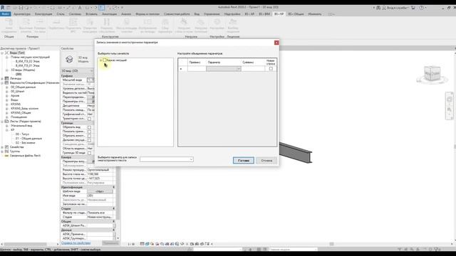Toggle Траектория солнца checkbox in Properties
The width and height of the screenshot is (456, 256).
(x=89, y=119)
